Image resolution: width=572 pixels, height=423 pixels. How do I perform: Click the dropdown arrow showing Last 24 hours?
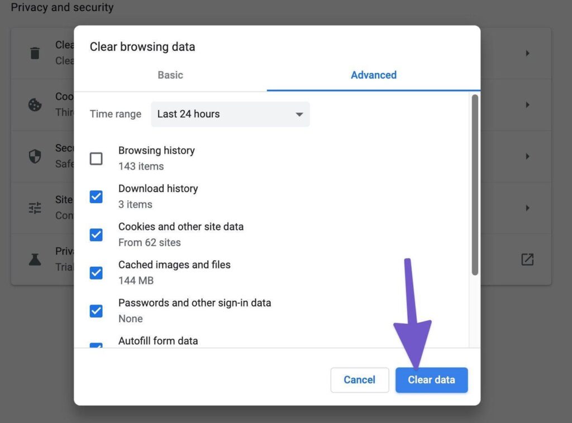[301, 114]
